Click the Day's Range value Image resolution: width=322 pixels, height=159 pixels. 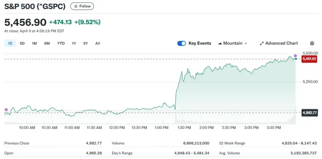tap(192, 153)
